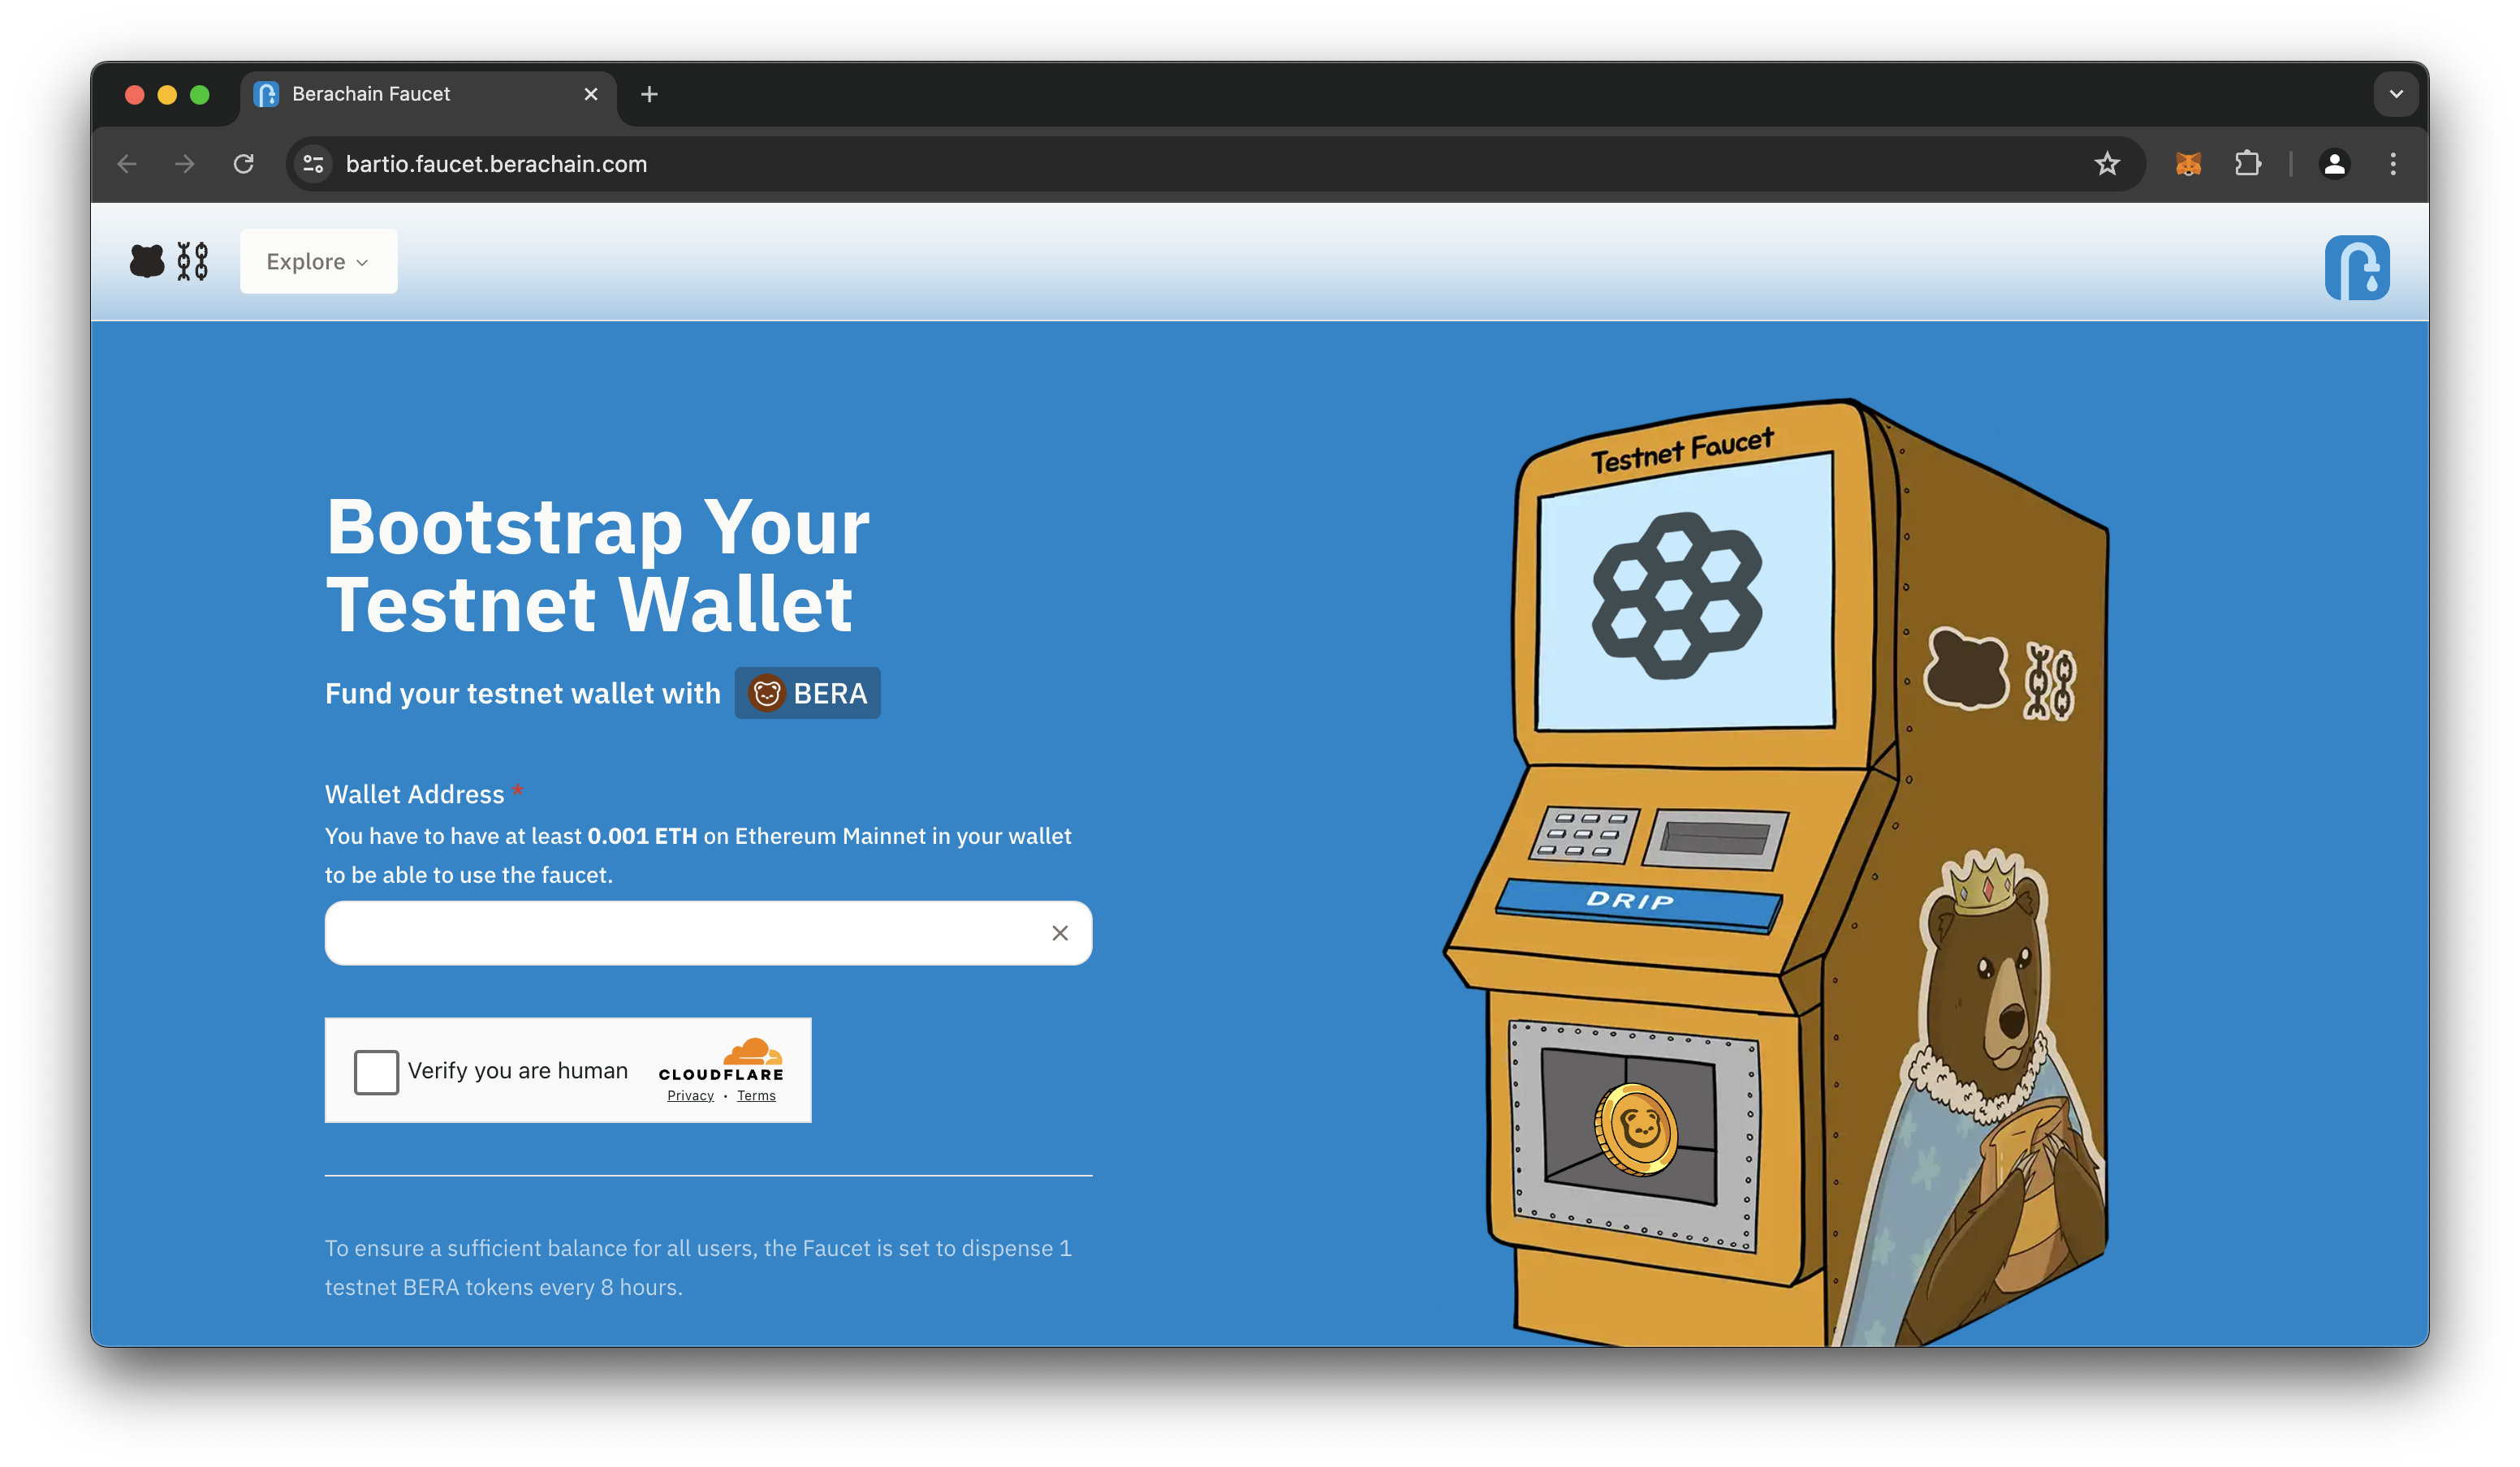Expand the tab search dropdown arrow
The image size is (2520, 1467).
tap(2396, 94)
